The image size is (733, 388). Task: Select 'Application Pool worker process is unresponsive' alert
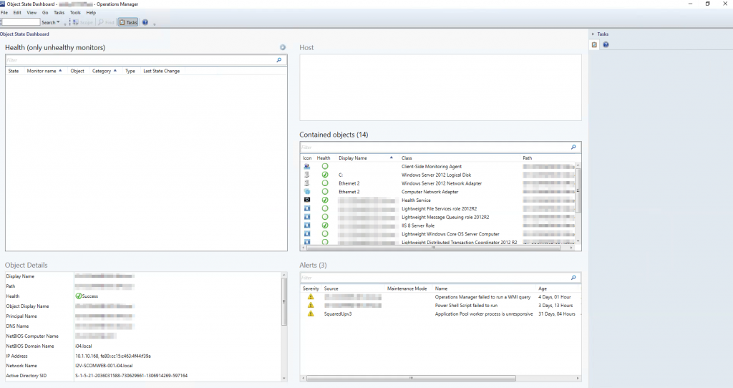point(441,314)
